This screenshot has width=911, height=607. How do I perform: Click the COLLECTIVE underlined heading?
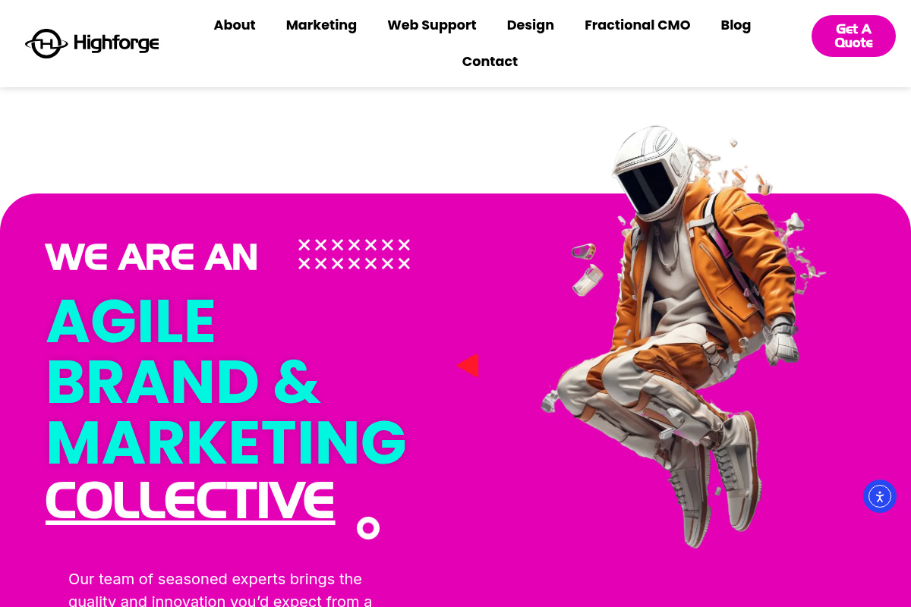coord(191,501)
